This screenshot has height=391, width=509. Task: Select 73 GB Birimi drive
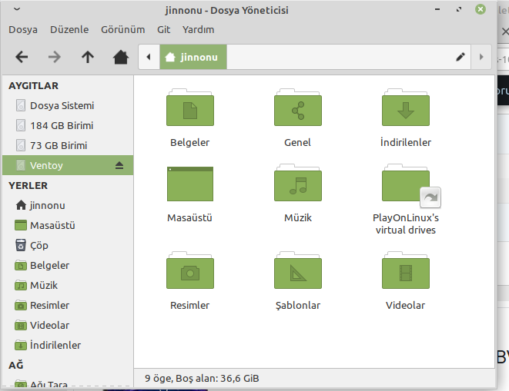68,145
